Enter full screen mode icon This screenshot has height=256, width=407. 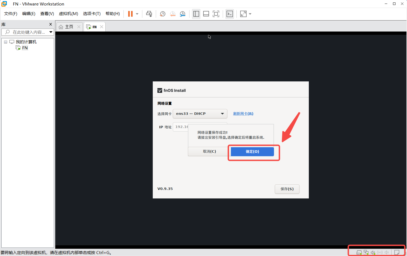(216, 14)
